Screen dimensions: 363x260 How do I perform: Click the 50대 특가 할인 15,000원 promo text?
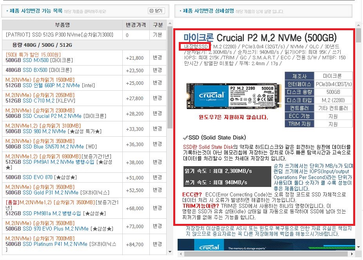tap(33, 55)
